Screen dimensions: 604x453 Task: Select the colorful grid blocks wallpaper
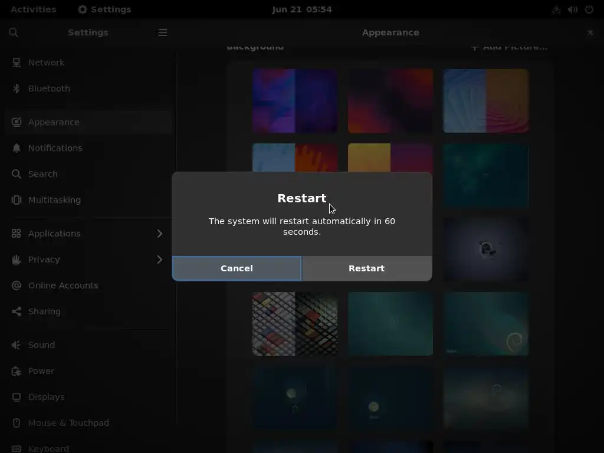pyautogui.click(x=295, y=324)
